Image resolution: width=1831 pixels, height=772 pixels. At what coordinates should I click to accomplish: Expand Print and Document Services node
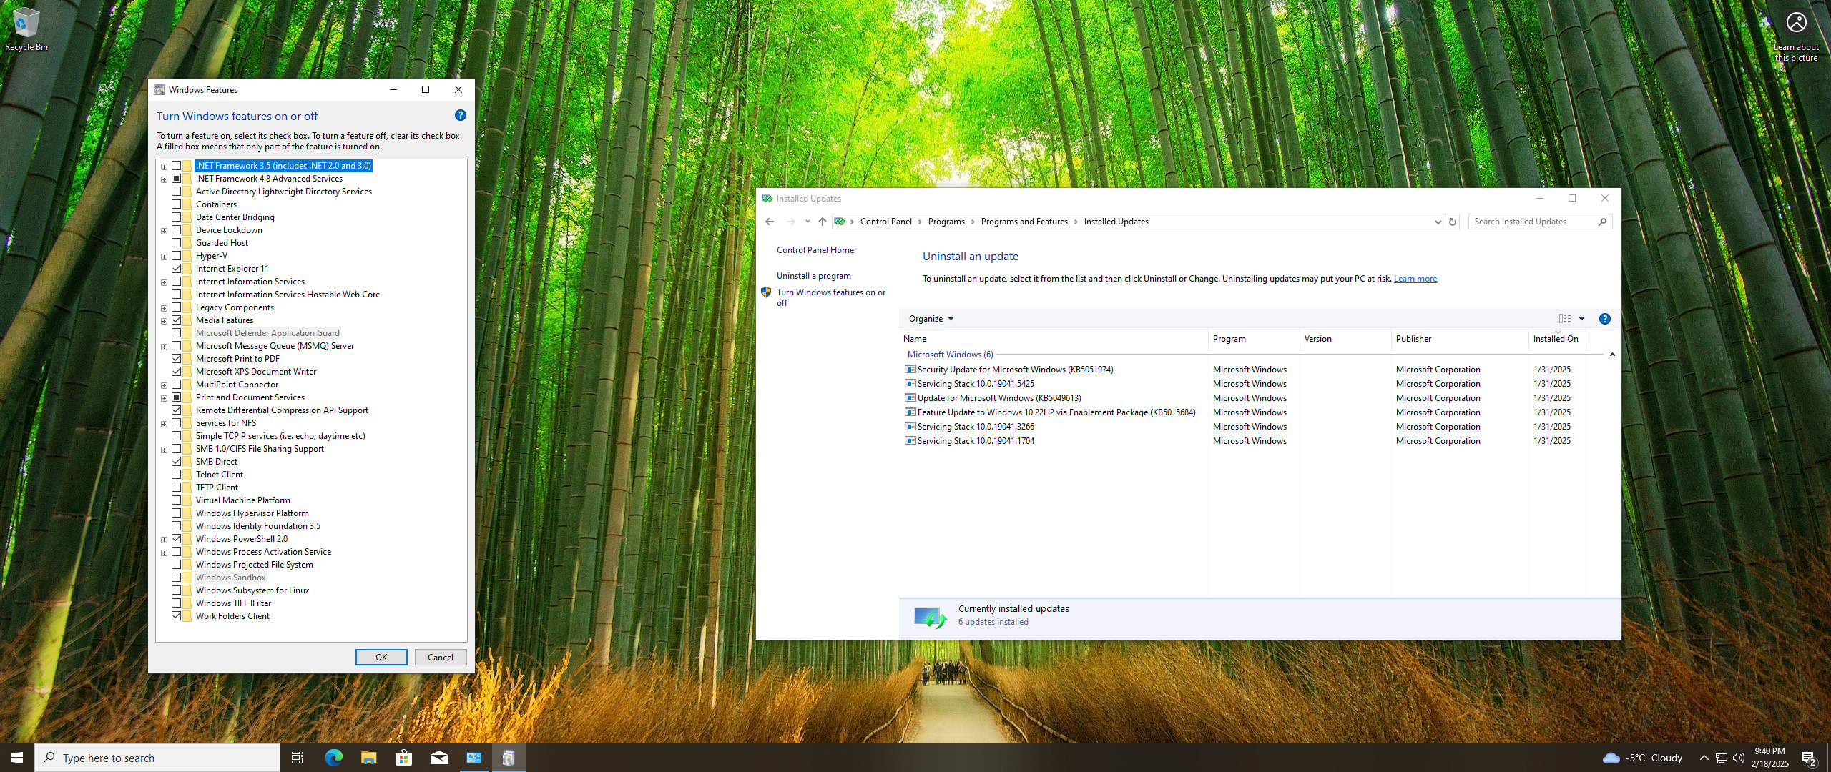point(164,398)
